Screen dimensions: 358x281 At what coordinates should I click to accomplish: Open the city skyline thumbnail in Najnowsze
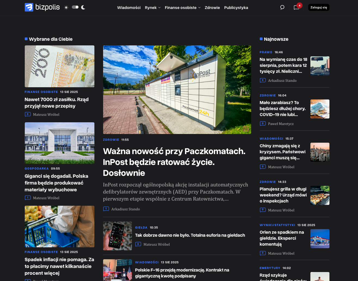click(320, 152)
